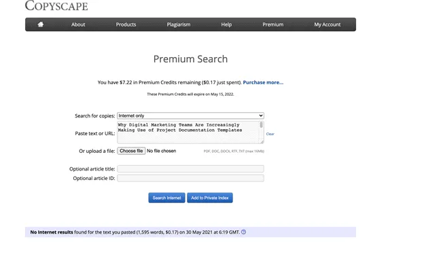
Task: Click the 'No Internet results' status text
Action: [52, 232]
